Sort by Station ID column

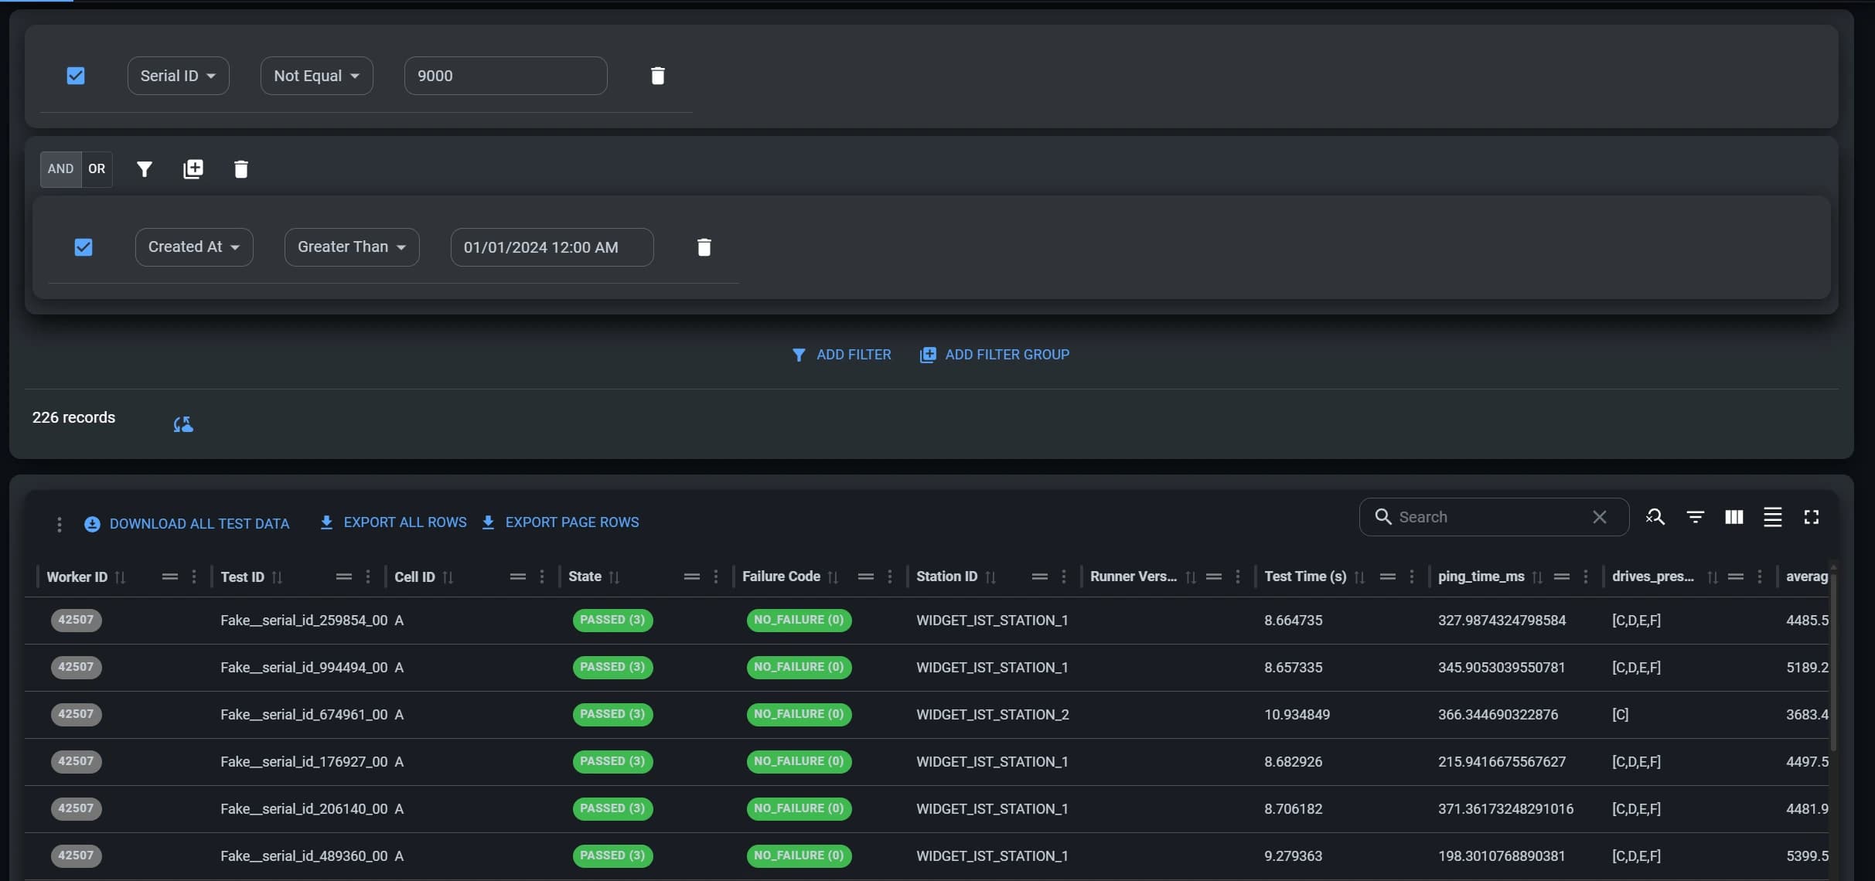990,577
